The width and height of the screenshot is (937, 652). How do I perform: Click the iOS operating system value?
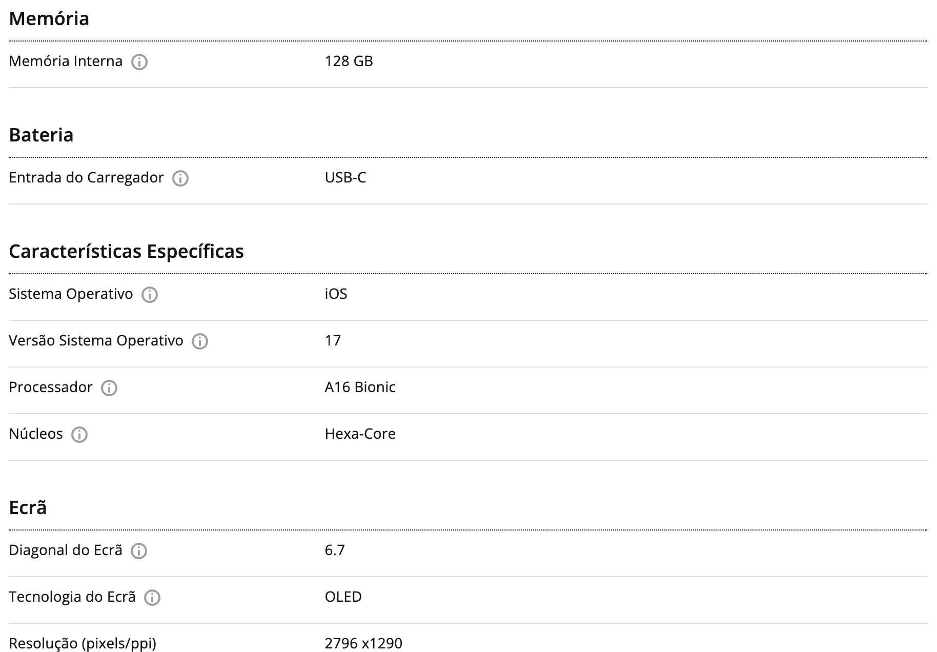[x=336, y=294]
